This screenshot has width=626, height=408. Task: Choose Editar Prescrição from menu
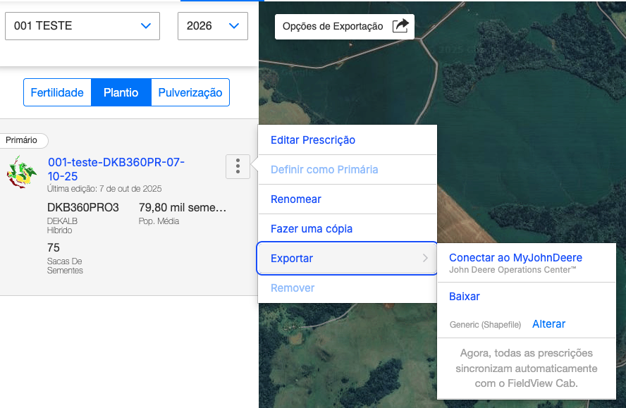point(313,140)
